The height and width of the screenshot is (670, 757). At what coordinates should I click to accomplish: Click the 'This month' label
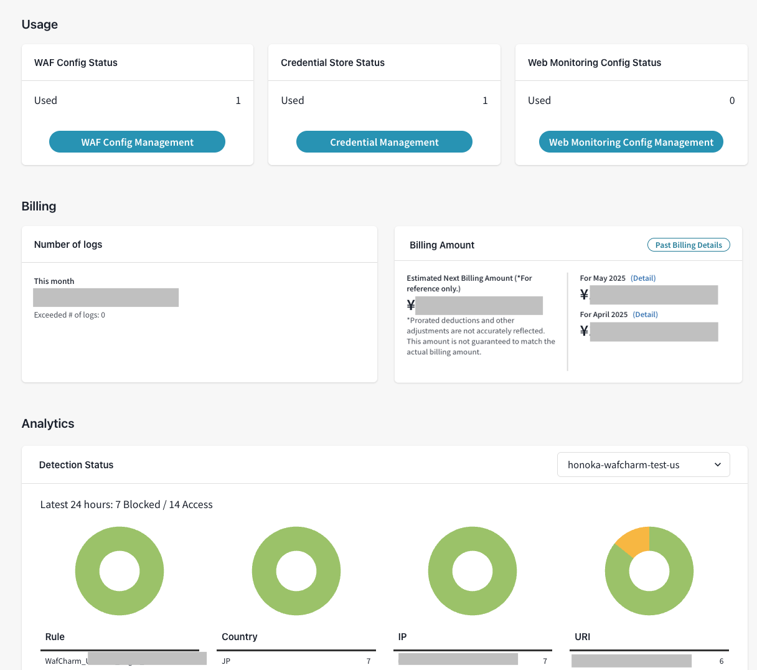(x=54, y=281)
